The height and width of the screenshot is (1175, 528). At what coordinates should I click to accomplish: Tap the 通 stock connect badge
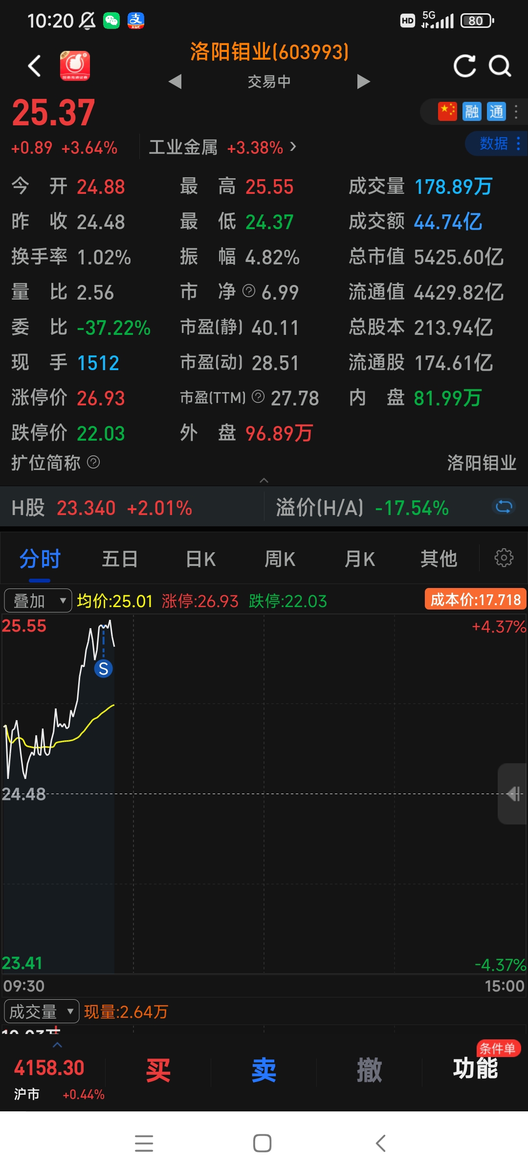click(x=496, y=112)
